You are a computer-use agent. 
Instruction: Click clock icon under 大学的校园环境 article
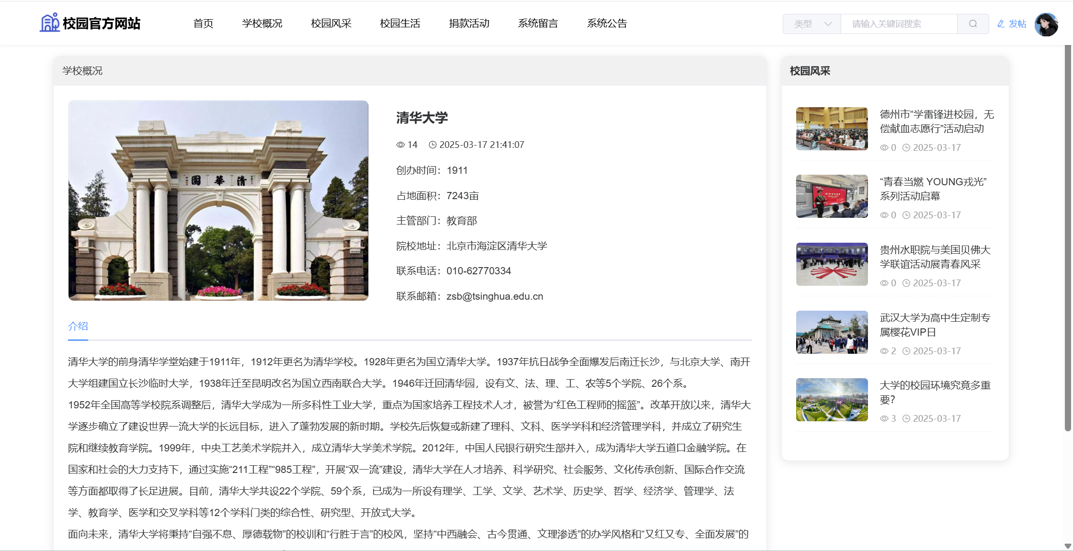tap(906, 418)
